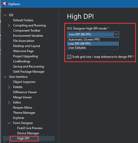Expand the Editor node arrow
The width and height of the screenshot is (138, 143).
(x=9, y=102)
